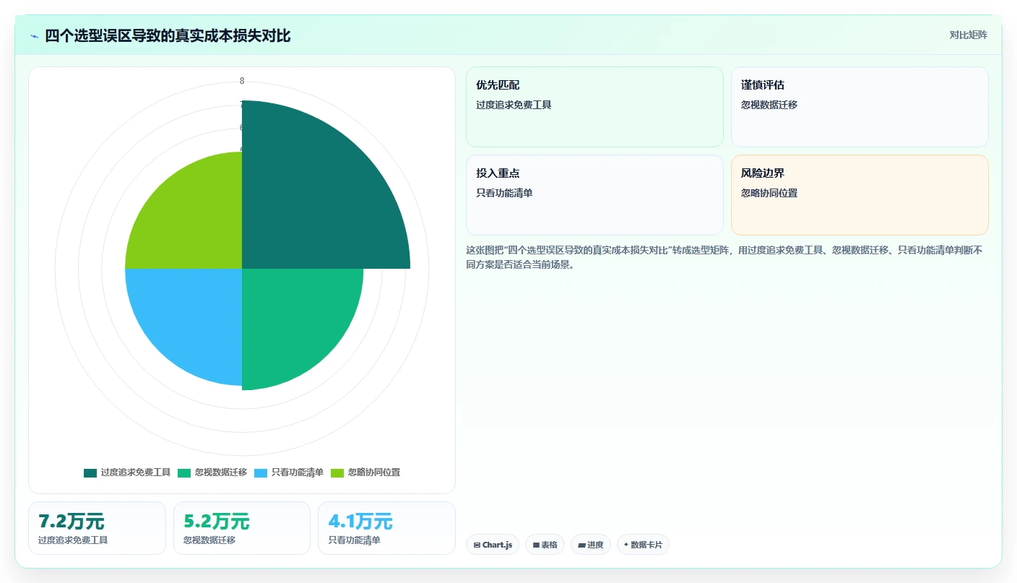The image size is (1017, 583).
Task: Click the 4.1万元 stat value
Action: [x=360, y=522]
